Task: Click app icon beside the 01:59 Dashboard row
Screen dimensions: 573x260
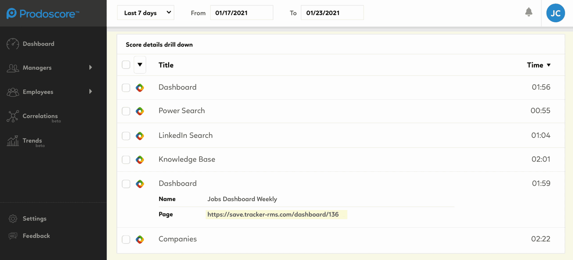Action: pos(140,184)
